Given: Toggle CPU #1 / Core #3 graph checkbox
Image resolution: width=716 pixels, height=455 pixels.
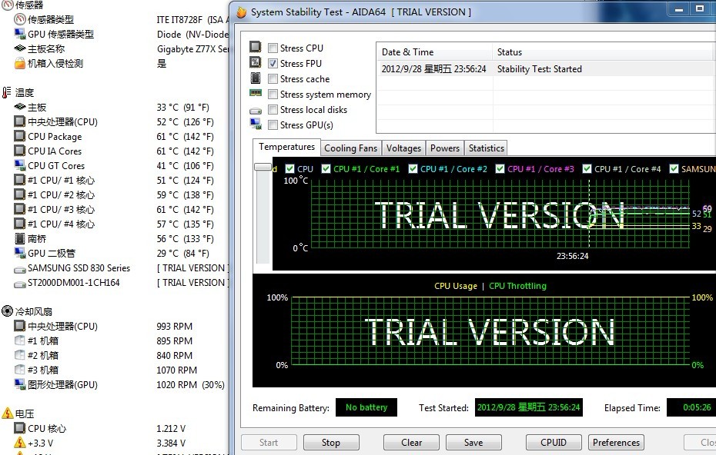Looking at the screenshot, I should click(501, 169).
